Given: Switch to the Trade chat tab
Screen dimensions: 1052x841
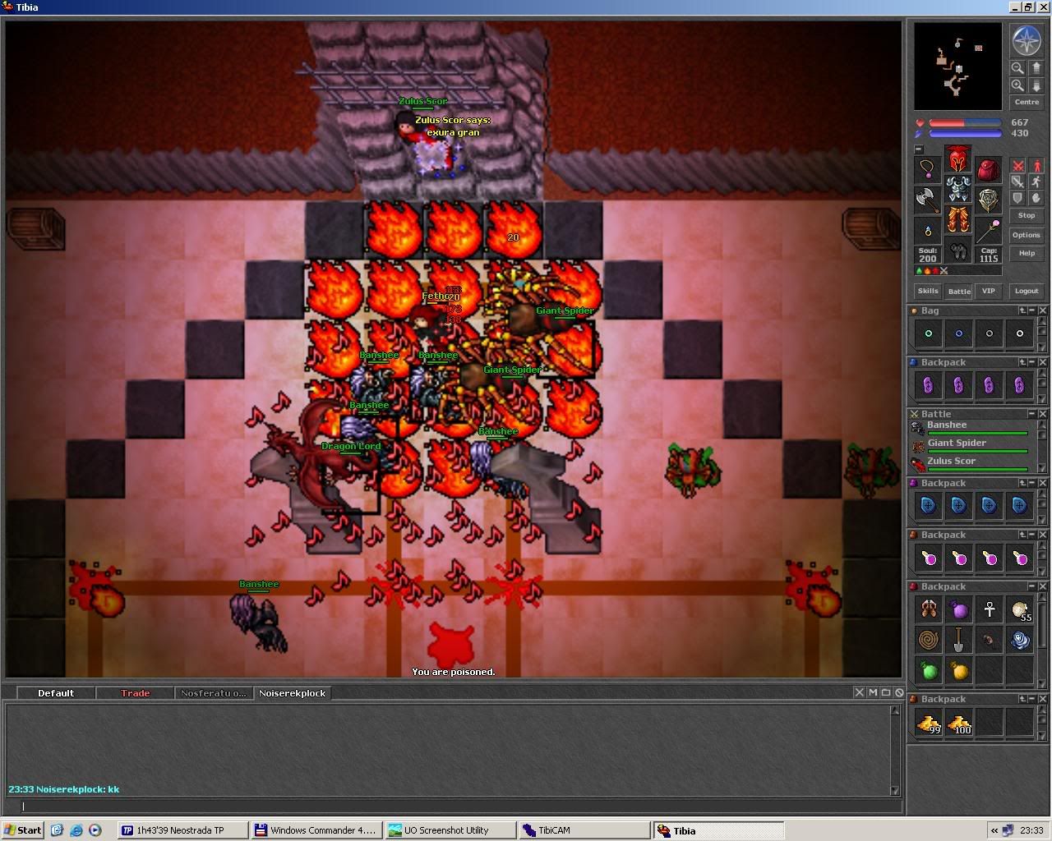Looking at the screenshot, I should click(135, 693).
